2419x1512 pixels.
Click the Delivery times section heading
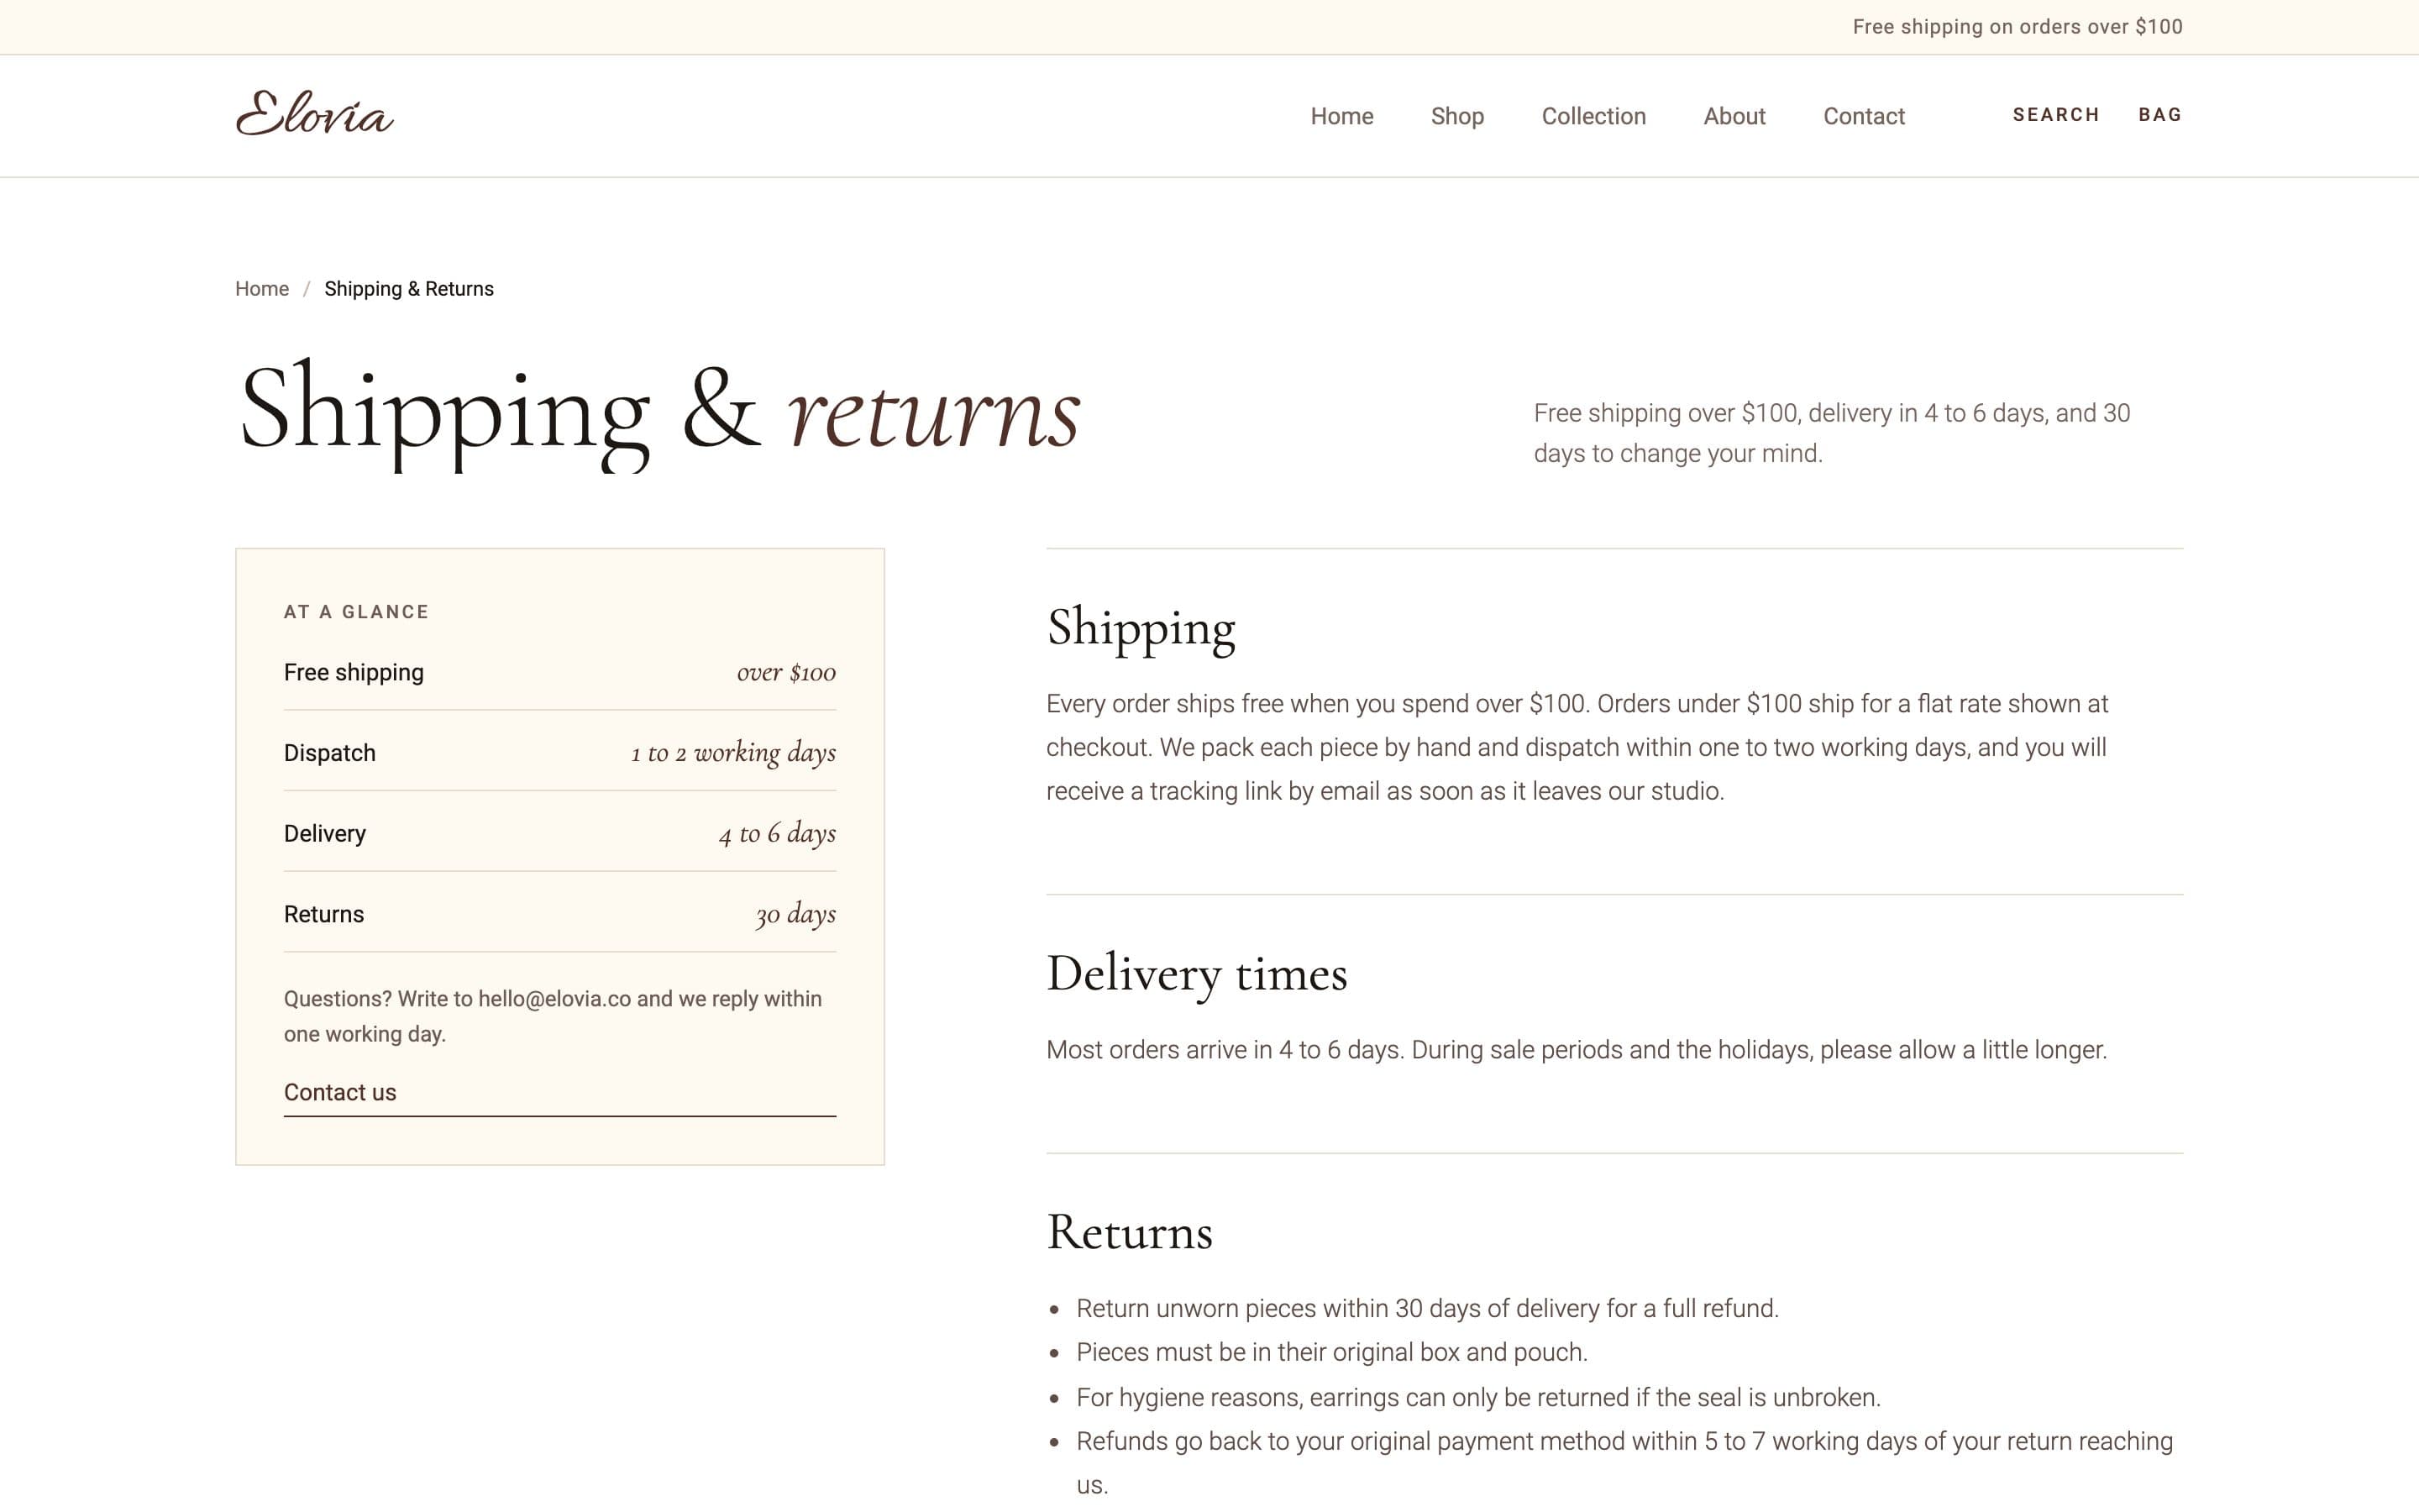tap(1197, 974)
